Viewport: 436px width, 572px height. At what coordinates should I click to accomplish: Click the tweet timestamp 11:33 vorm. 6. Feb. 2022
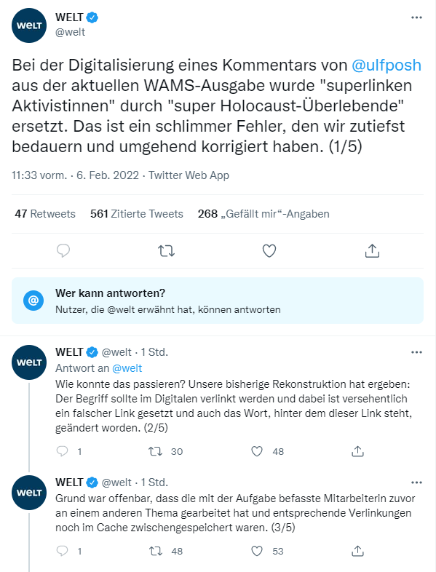click(x=75, y=175)
